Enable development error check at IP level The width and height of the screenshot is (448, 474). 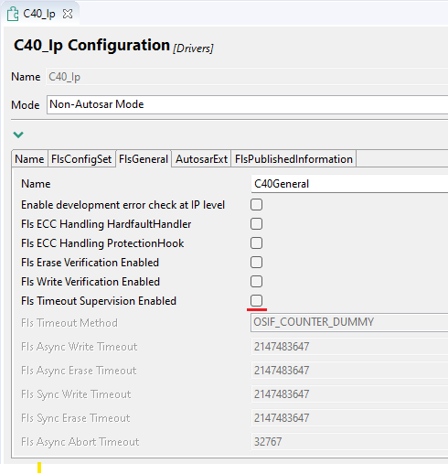point(256,205)
